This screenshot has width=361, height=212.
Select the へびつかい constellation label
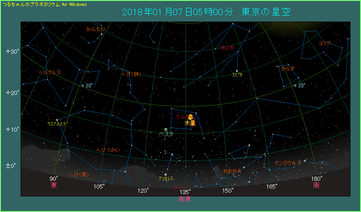109,150
